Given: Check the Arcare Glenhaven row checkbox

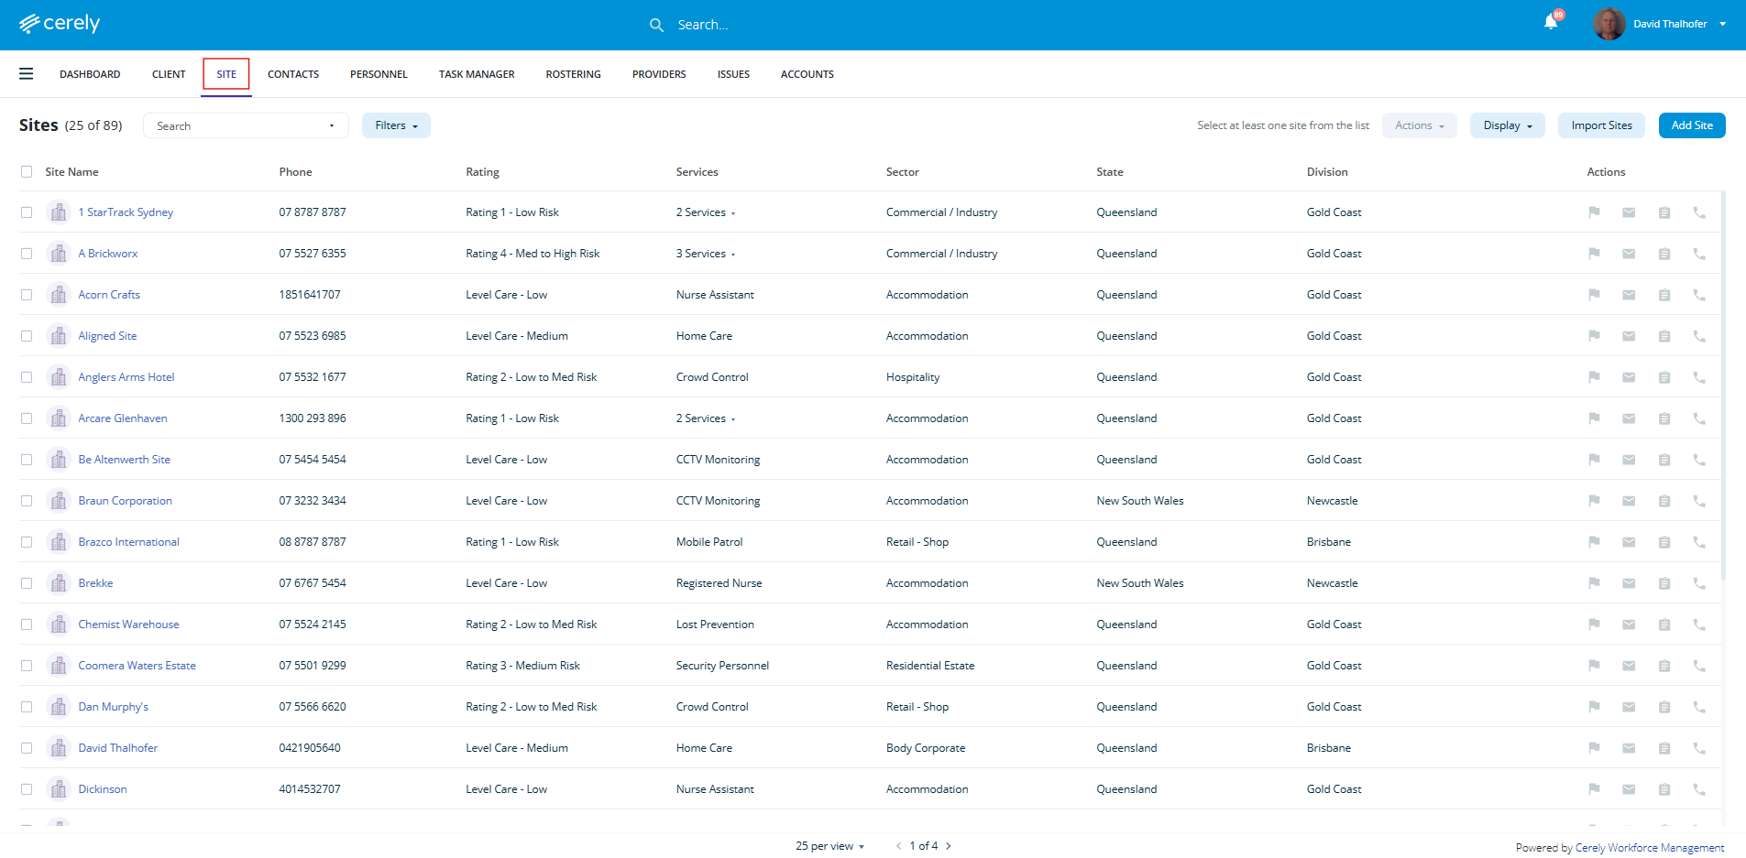Looking at the screenshot, I should pyautogui.click(x=27, y=418).
